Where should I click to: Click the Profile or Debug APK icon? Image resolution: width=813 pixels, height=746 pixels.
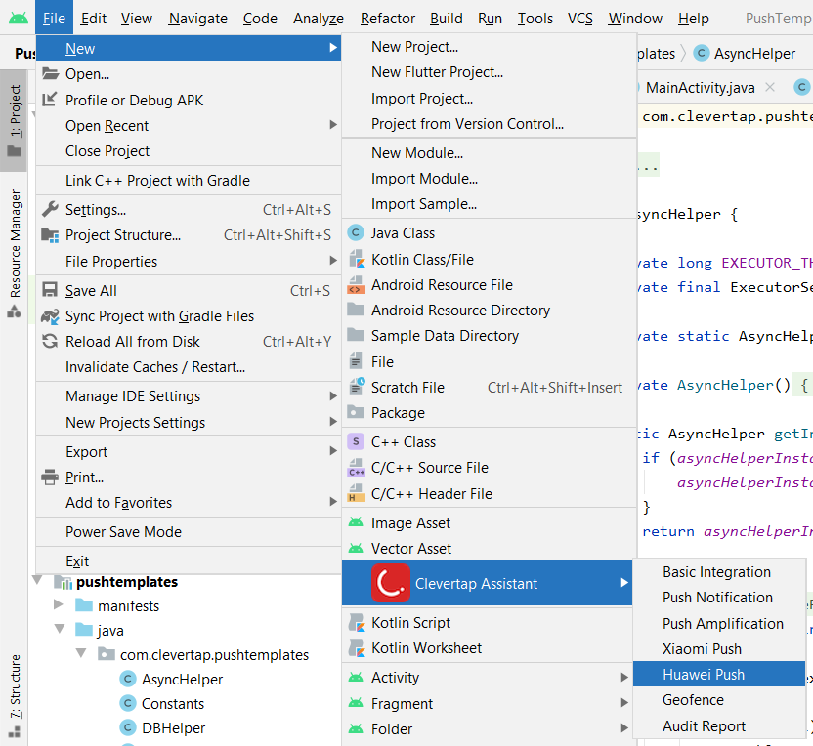coord(49,99)
